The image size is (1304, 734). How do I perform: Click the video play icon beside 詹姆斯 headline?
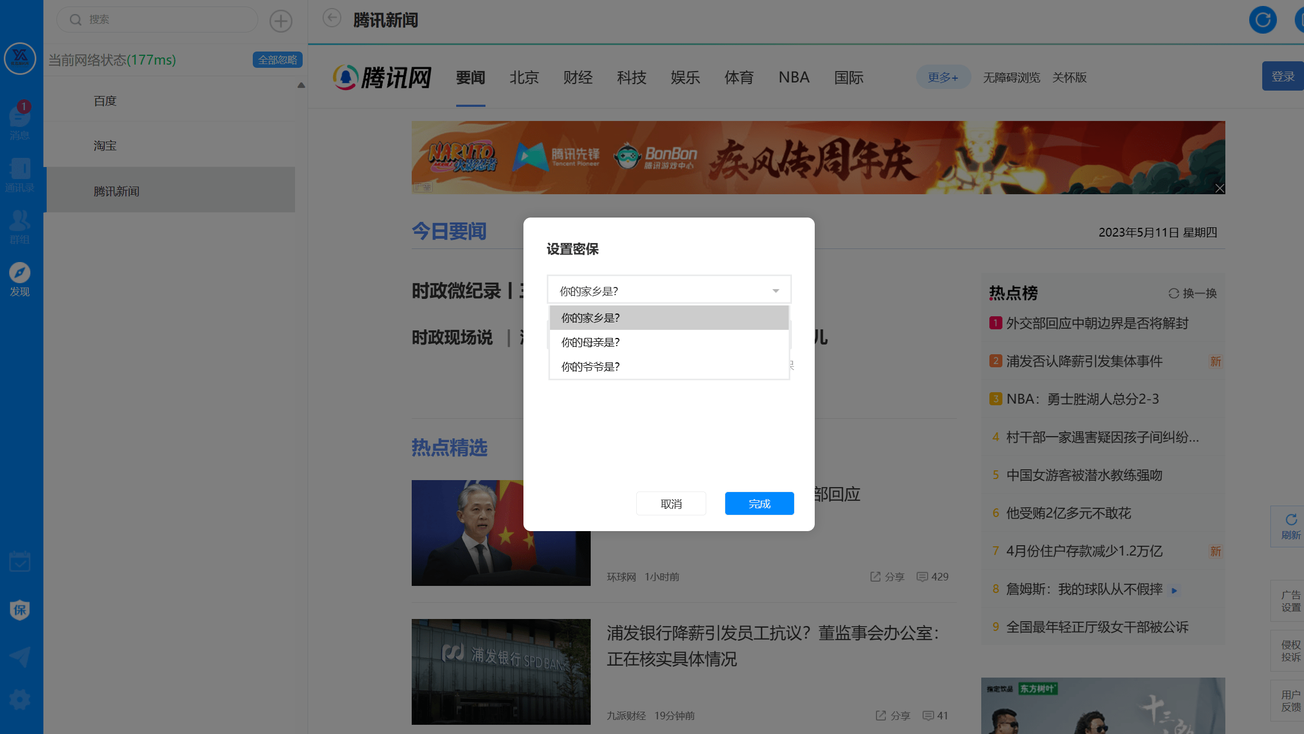(x=1174, y=590)
